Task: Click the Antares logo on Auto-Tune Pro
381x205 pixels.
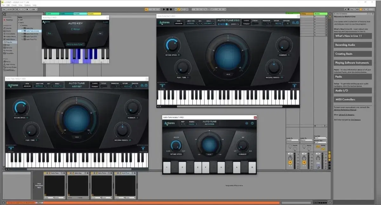Action: pyautogui.click(x=164, y=23)
